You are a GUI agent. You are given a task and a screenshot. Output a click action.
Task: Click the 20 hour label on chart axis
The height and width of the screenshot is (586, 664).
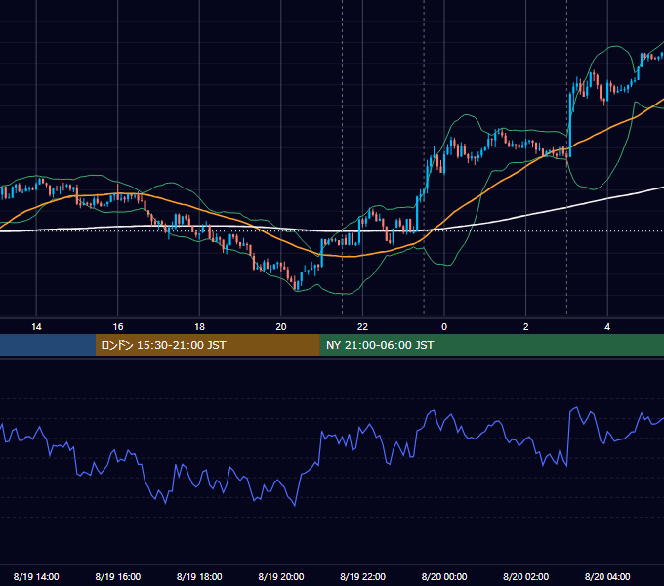[281, 327]
